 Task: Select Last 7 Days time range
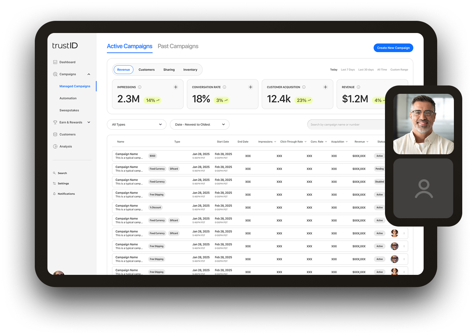click(348, 70)
